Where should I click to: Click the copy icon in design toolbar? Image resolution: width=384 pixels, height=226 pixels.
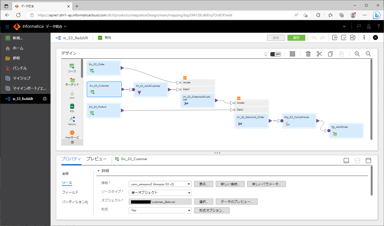330,54
